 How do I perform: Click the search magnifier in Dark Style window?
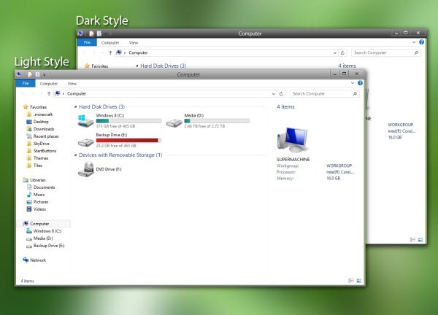click(416, 52)
